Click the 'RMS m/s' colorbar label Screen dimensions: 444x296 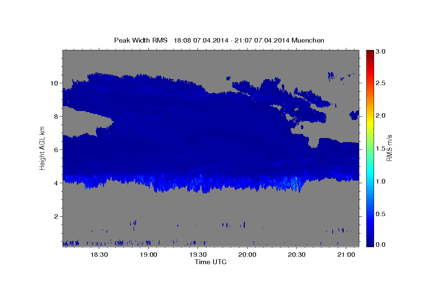389,147
